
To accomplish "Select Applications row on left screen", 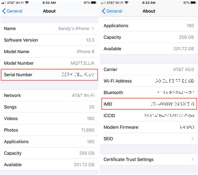I will (49, 142).
